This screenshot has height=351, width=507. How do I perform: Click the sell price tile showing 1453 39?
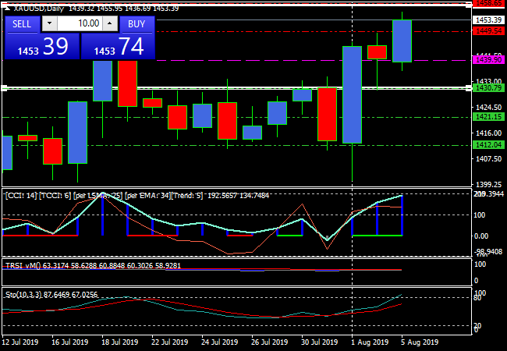pos(41,47)
